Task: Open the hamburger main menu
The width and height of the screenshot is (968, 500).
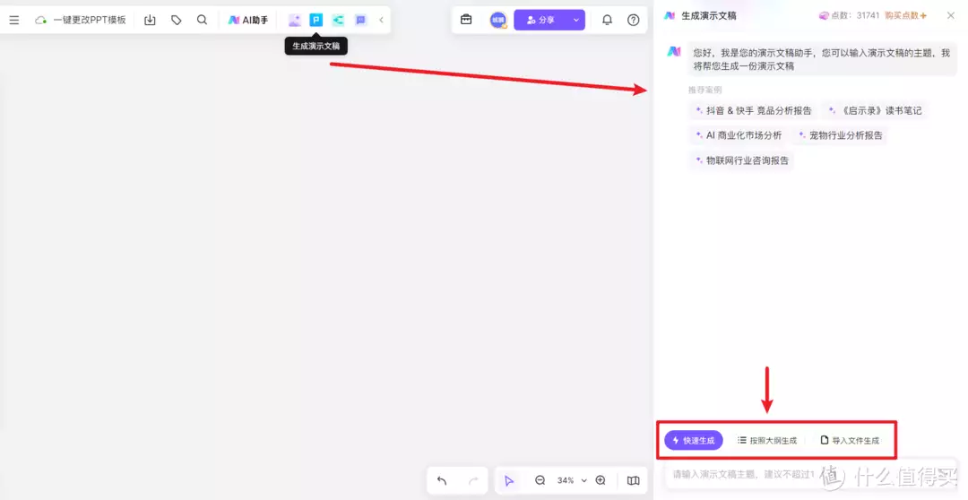Action: [x=14, y=20]
